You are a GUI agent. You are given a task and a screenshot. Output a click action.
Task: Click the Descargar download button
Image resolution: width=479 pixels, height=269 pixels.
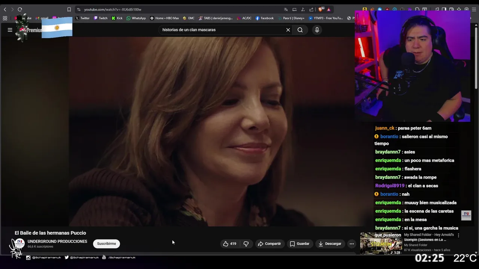click(330, 244)
